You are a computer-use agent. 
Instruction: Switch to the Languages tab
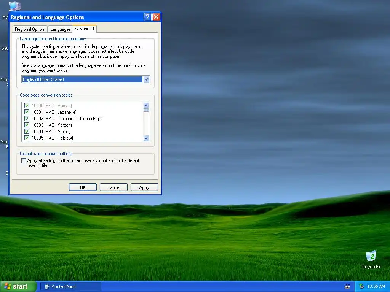tap(60, 29)
